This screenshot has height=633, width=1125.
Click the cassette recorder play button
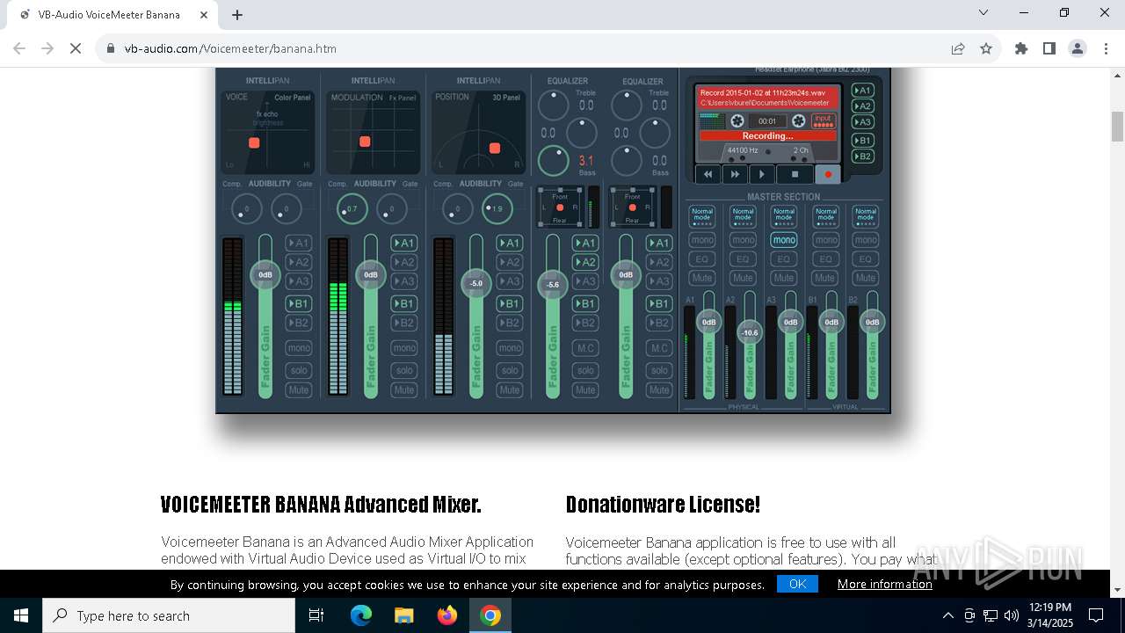click(x=762, y=174)
